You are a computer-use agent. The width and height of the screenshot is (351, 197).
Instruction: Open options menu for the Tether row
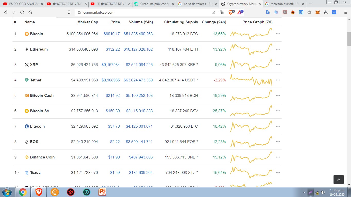[278, 80]
